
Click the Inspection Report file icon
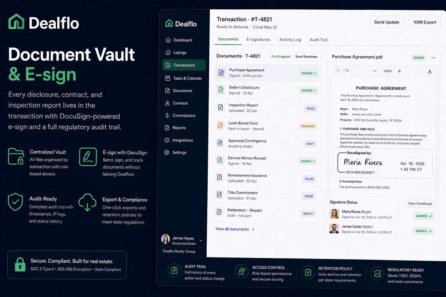click(220, 107)
